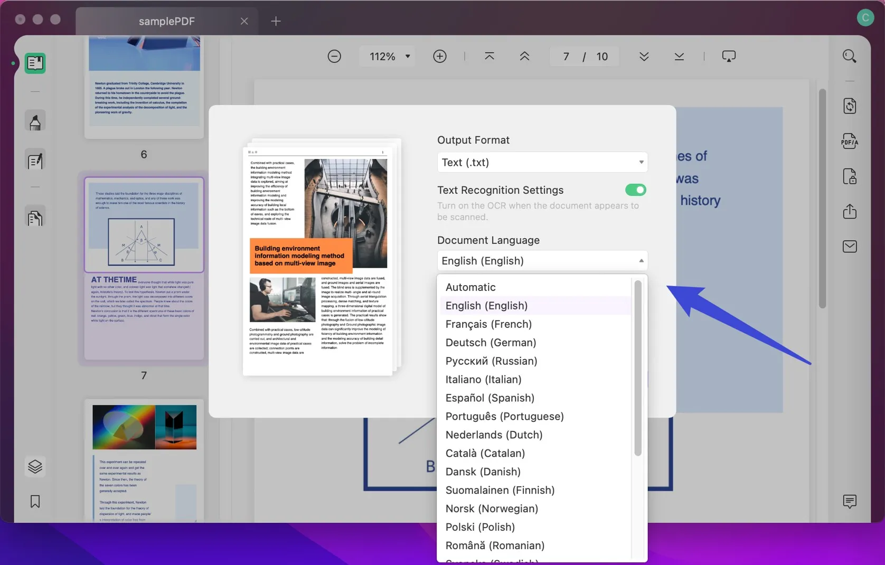Send file by email icon
This screenshot has height=565, width=885.
849,247
